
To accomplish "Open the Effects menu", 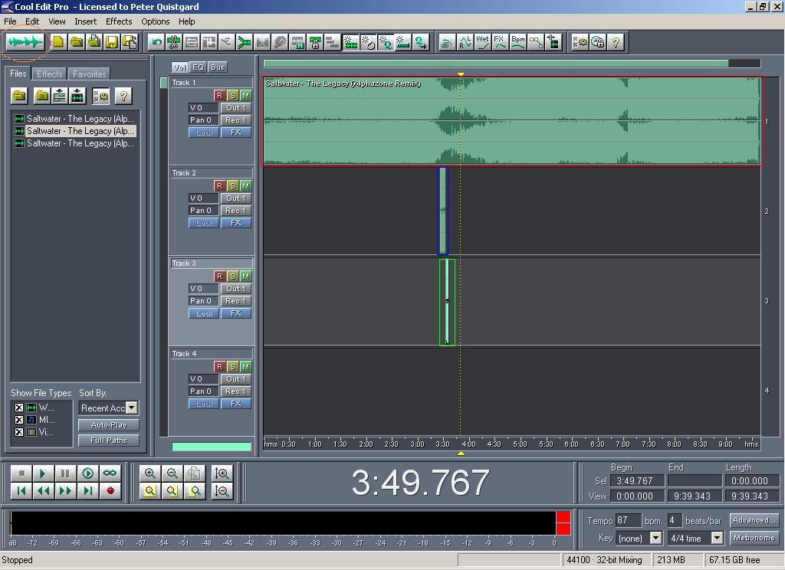I will click(x=119, y=21).
